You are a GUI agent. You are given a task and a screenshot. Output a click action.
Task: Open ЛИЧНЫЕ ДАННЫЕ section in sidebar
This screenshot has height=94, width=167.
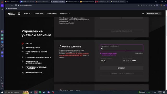pyautogui.click(x=33, y=48)
